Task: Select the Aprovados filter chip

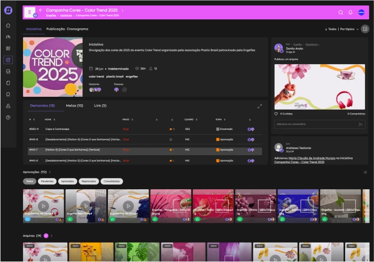Action: coord(67,181)
